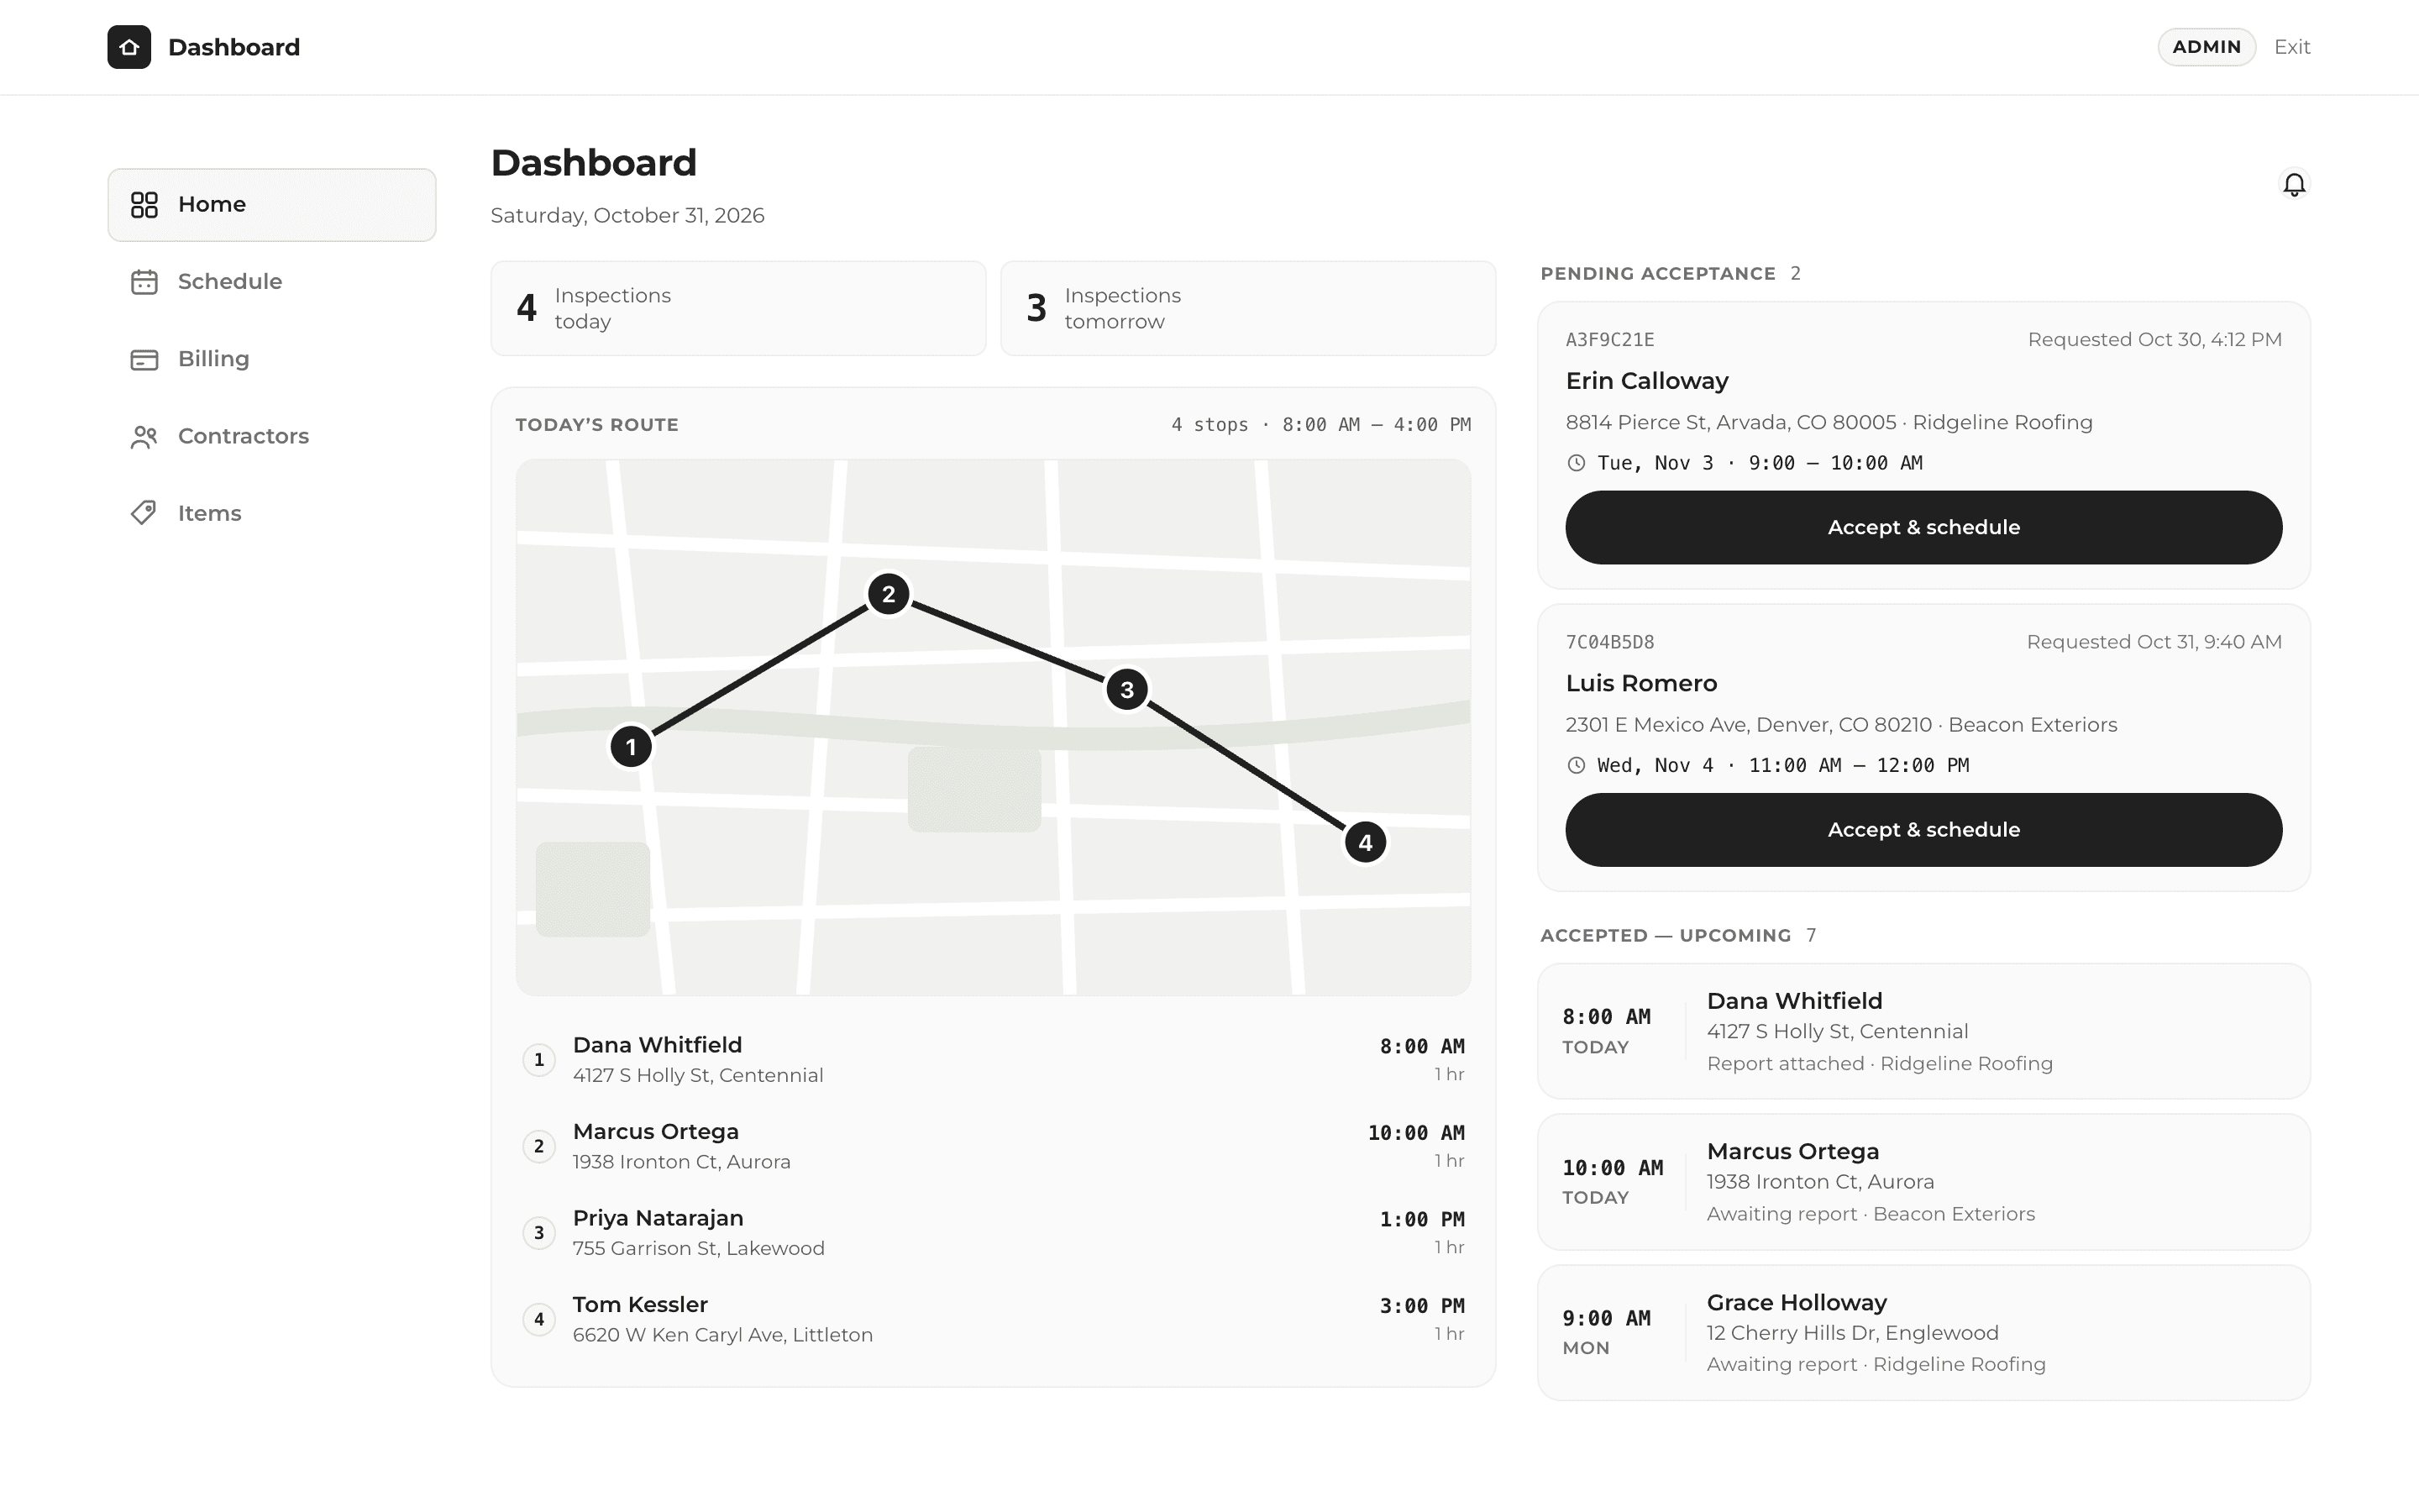
Task: Open Dana Whitfield's 8:00 AM accepted card
Action: (x=1923, y=1031)
